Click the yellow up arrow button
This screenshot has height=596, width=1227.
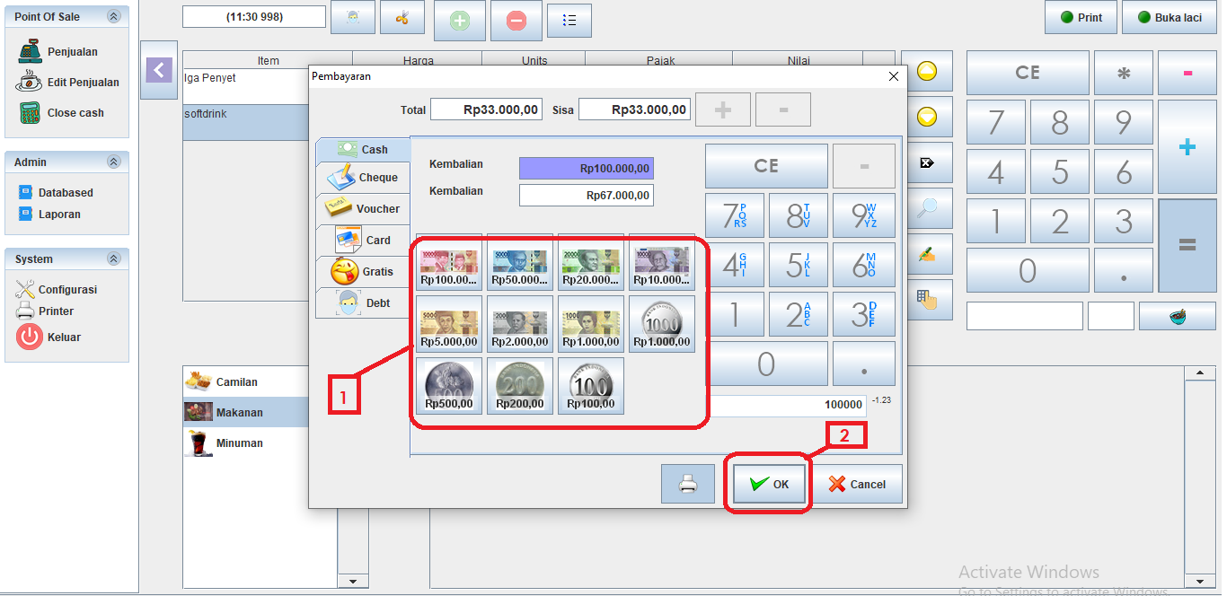(927, 71)
